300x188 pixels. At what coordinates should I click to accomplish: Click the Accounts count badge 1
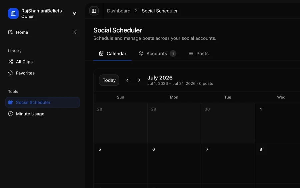[173, 54]
